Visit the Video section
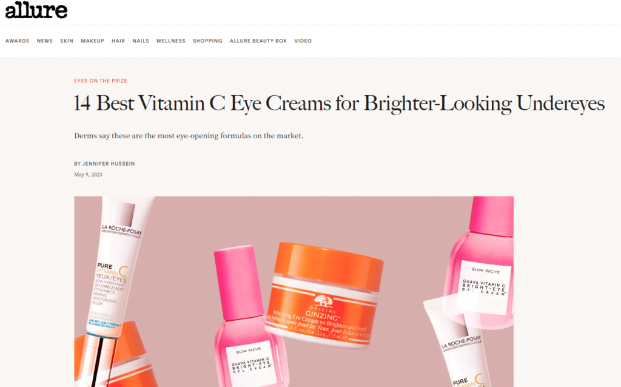 [303, 41]
